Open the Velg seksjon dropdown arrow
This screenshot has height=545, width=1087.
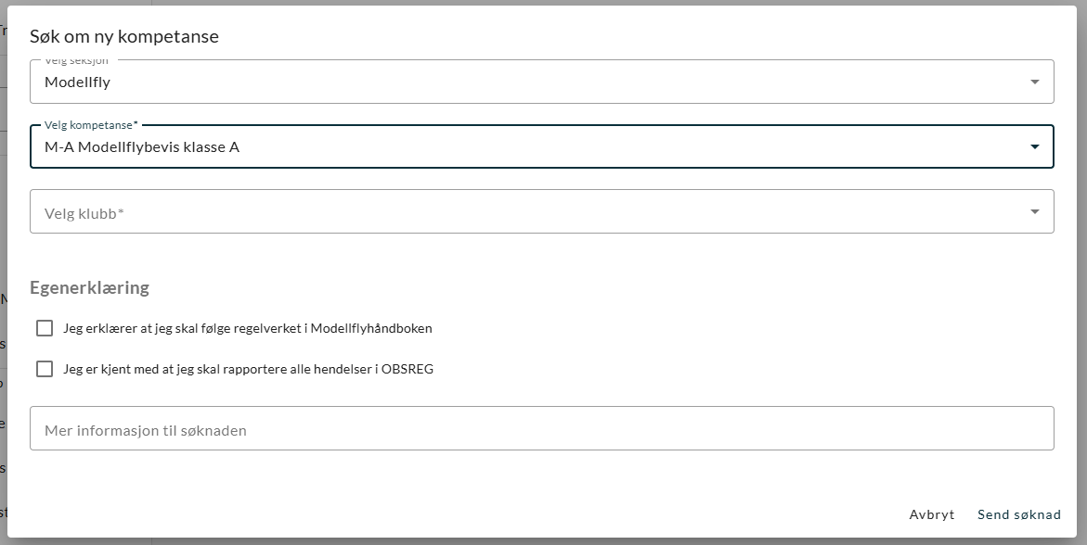pyautogui.click(x=1034, y=82)
